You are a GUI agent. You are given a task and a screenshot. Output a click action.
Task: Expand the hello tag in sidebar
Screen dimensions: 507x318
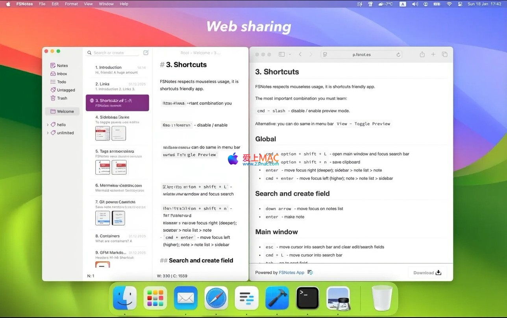tap(48, 124)
